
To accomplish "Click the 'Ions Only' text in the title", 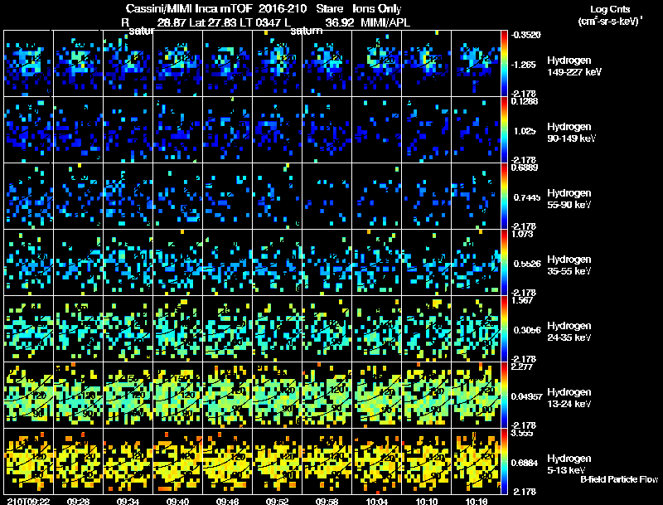I will coord(377,9).
